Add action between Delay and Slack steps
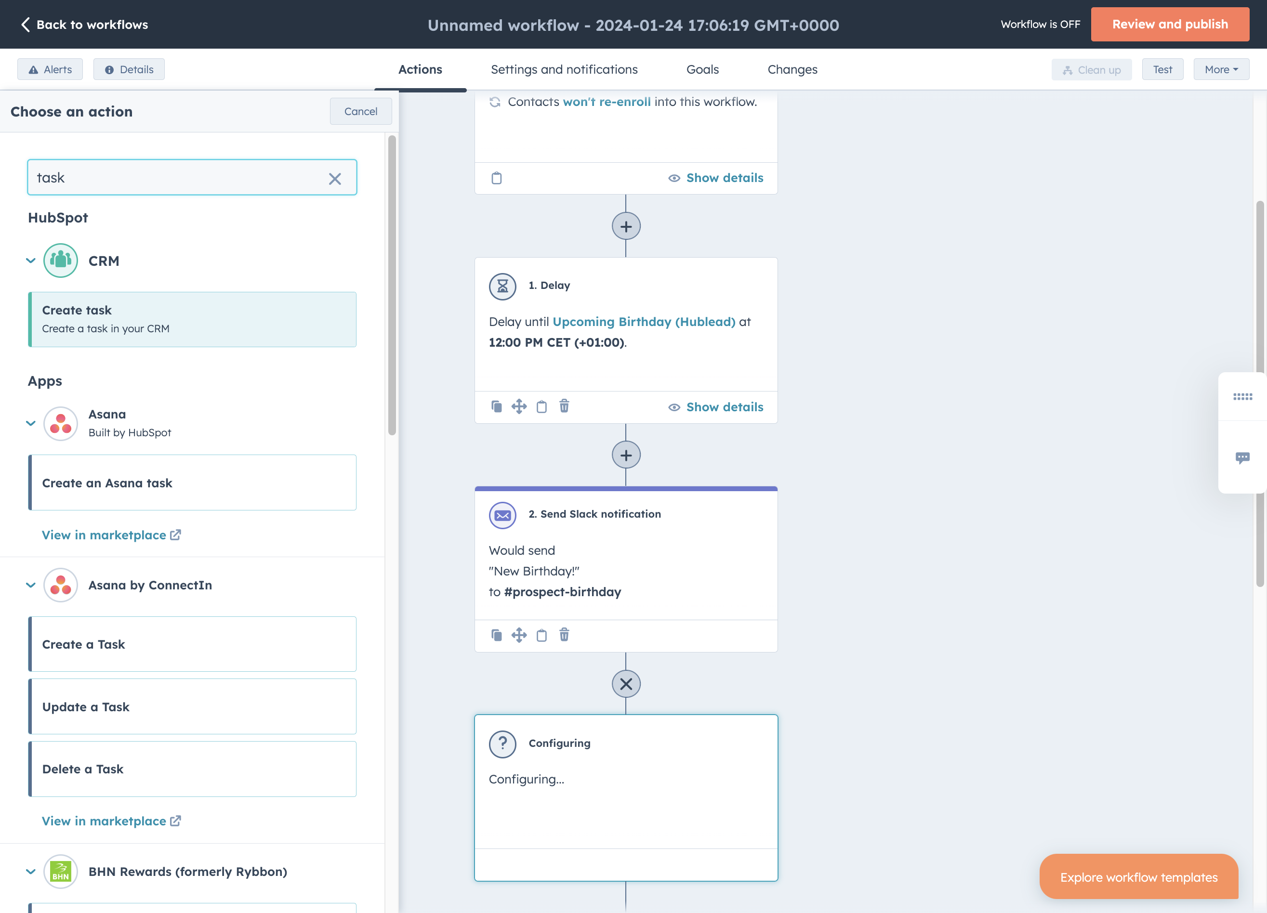 [x=626, y=455]
